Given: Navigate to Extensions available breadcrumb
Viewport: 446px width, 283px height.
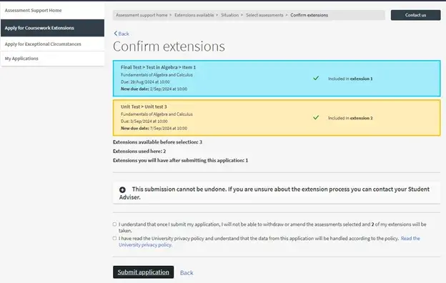Looking at the screenshot, I should coord(194,15).
